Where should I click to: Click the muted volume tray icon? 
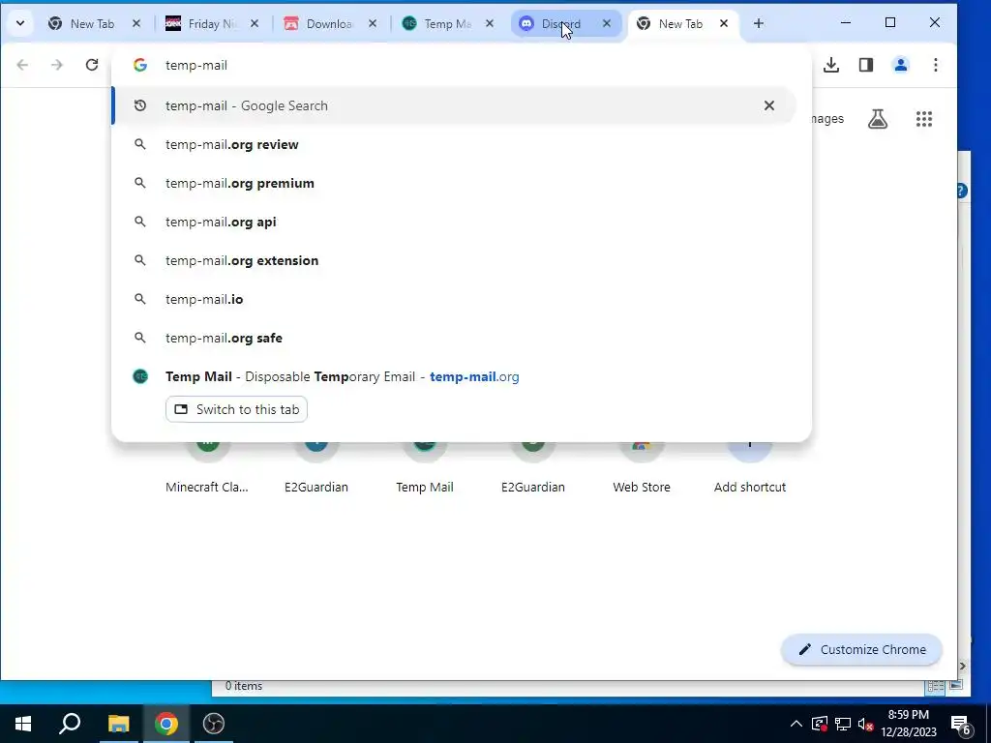tap(865, 724)
